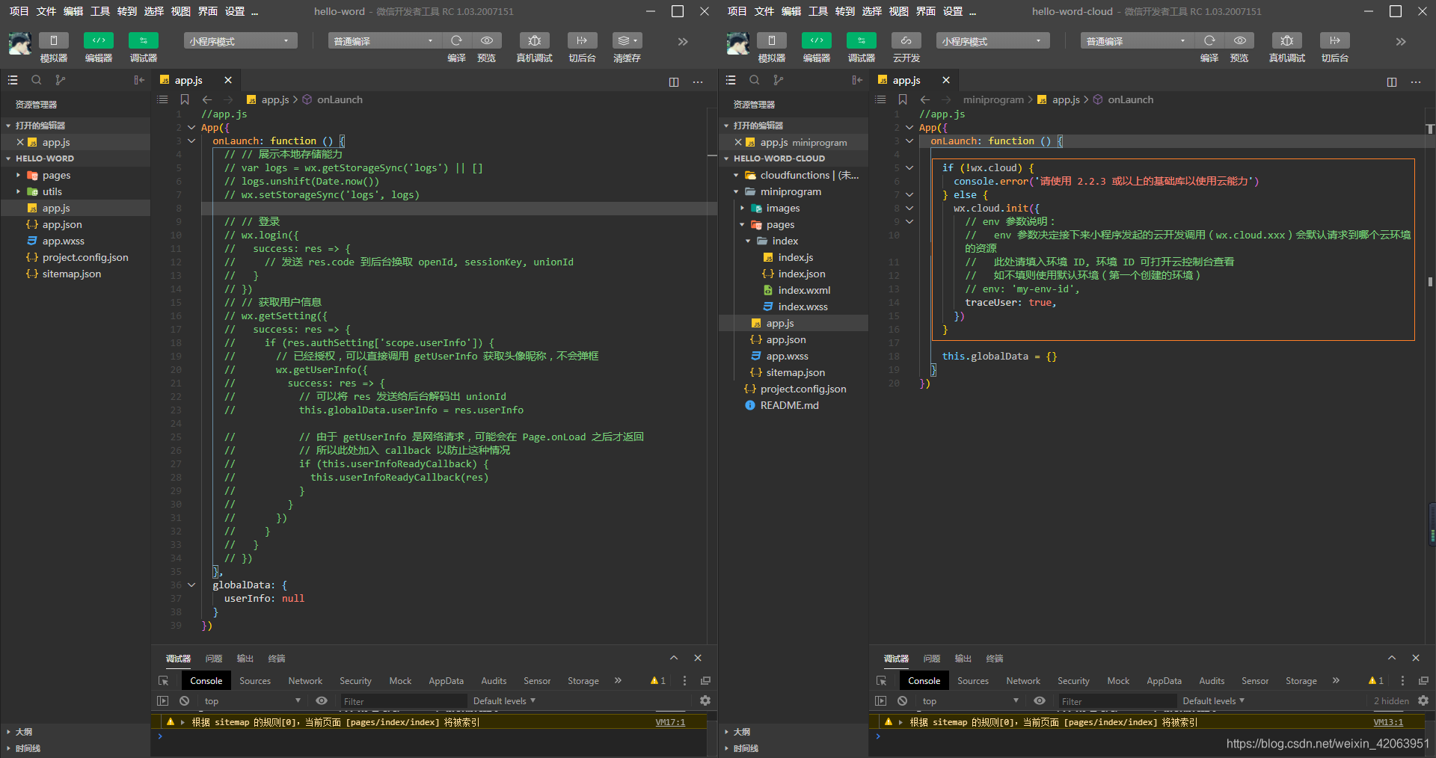Switch to 终端 panel in hello-word-cloud window
1436x758 pixels.
[x=995, y=659]
